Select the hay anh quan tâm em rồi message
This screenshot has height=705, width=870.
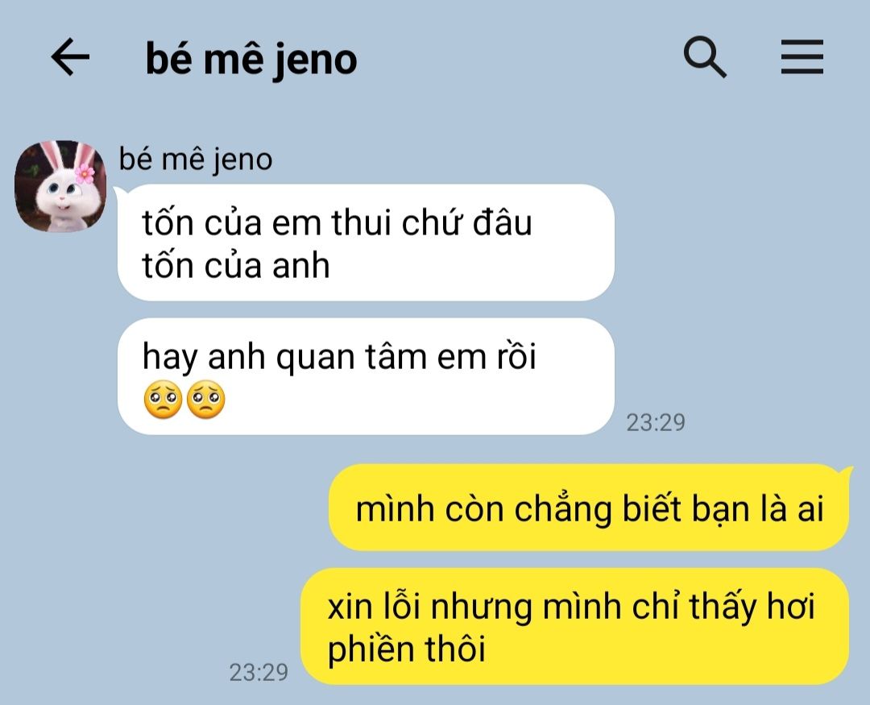366,376
